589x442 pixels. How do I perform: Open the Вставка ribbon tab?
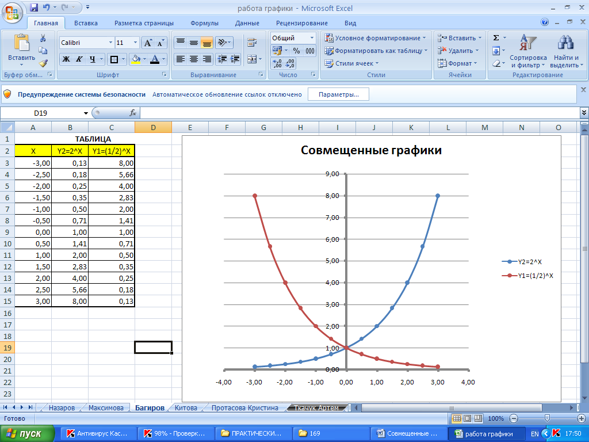pos(86,23)
